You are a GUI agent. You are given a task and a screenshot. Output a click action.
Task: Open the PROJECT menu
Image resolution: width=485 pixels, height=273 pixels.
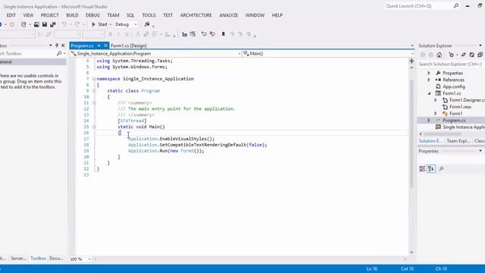tap(49, 15)
